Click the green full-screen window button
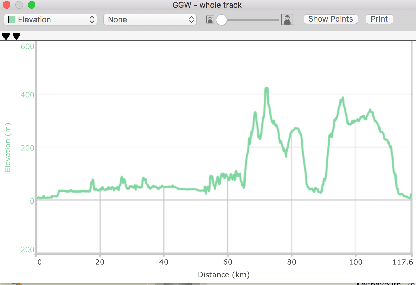The image size is (416, 285). pos(32,5)
